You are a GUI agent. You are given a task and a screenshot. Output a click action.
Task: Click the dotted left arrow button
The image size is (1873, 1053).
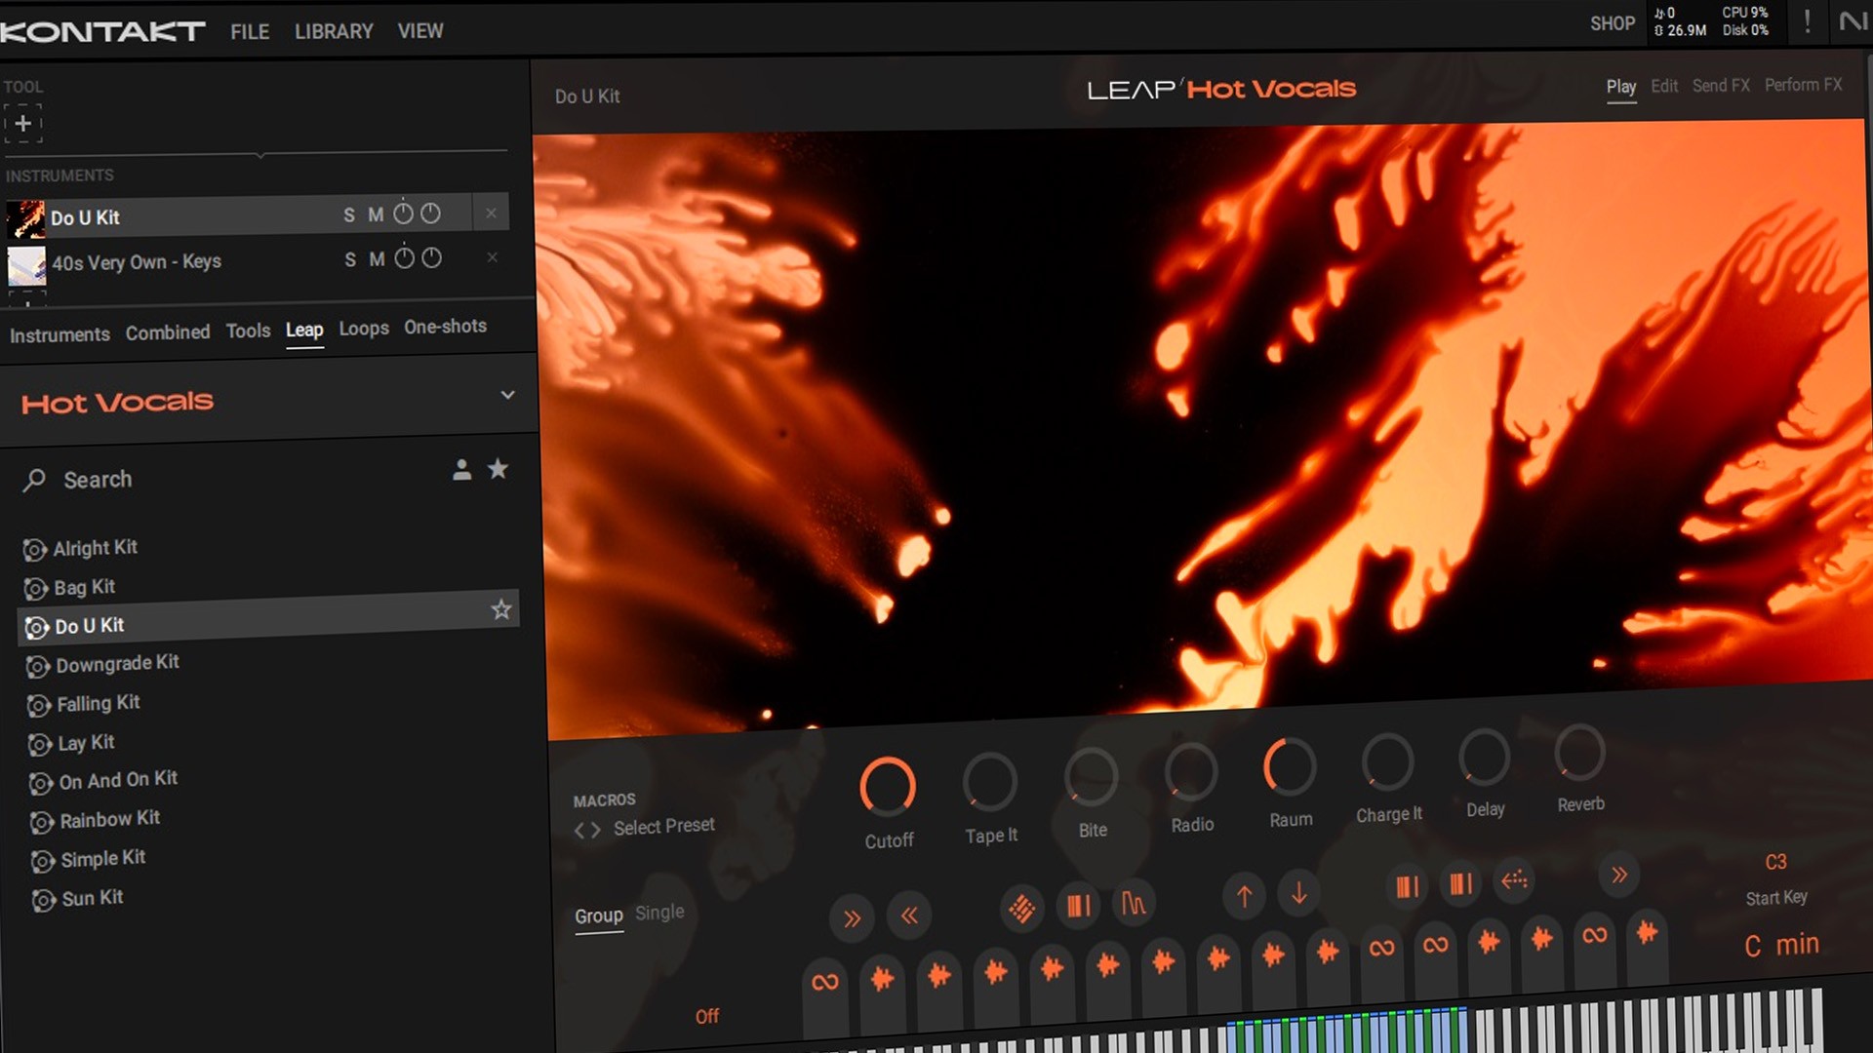[x=1514, y=880]
